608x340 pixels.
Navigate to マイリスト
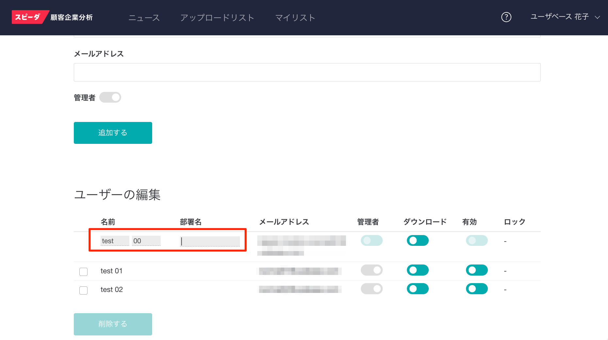click(295, 18)
